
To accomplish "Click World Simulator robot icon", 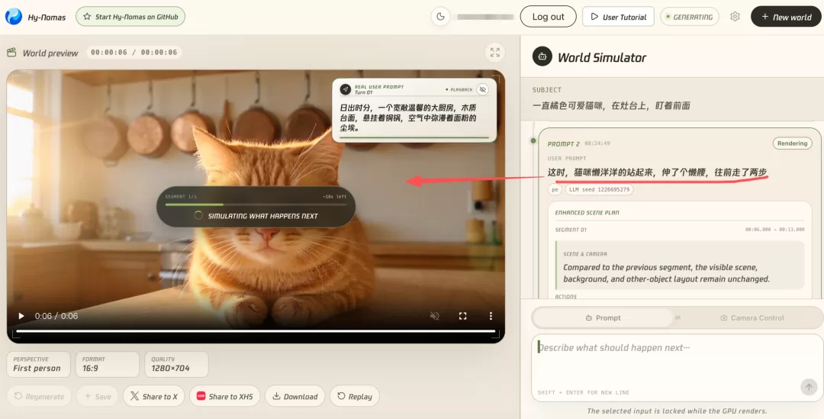I will (542, 56).
